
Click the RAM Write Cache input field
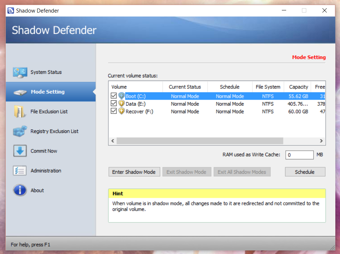(x=299, y=155)
